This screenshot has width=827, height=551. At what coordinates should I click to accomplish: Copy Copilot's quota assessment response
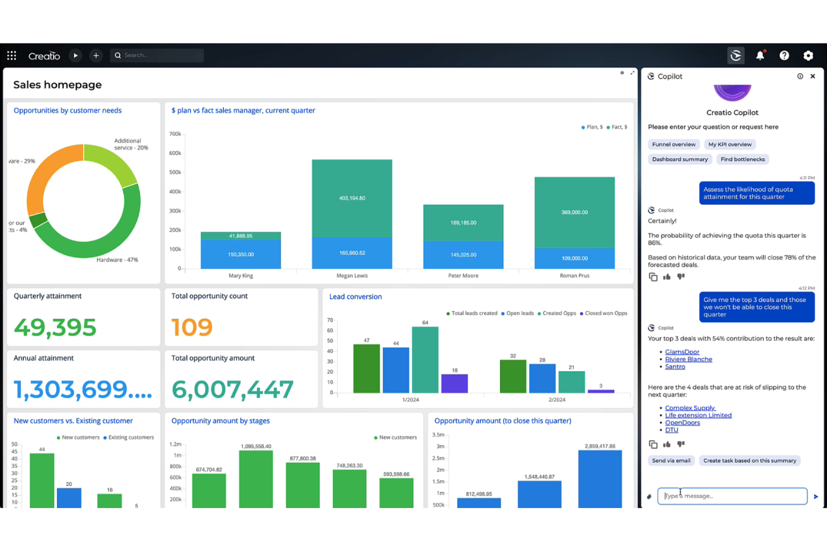click(x=653, y=276)
